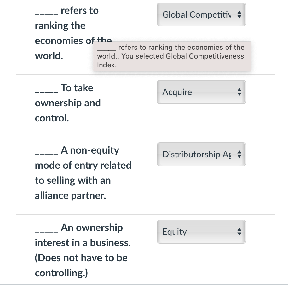The height and width of the screenshot is (287, 288).
Task: Click the word 'alliance partner' in the third question
Action: pyautogui.click(x=69, y=195)
